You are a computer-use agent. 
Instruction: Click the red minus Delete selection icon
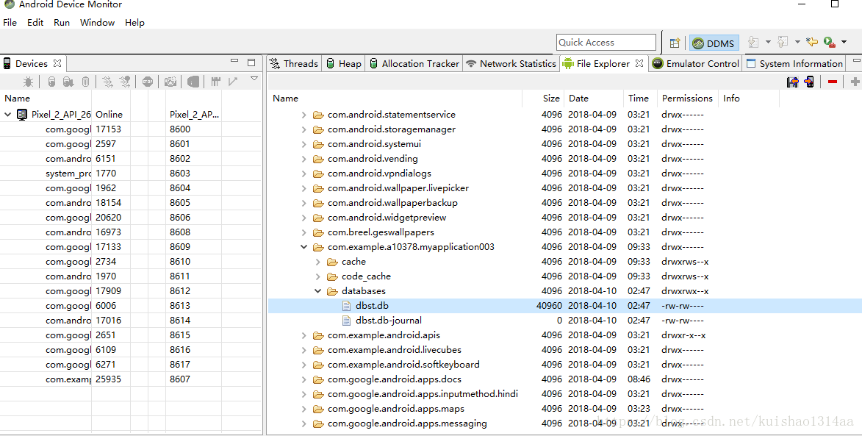(833, 82)
